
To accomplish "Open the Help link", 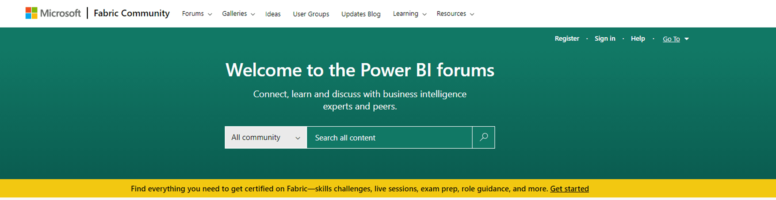I will tap(638, 38).
